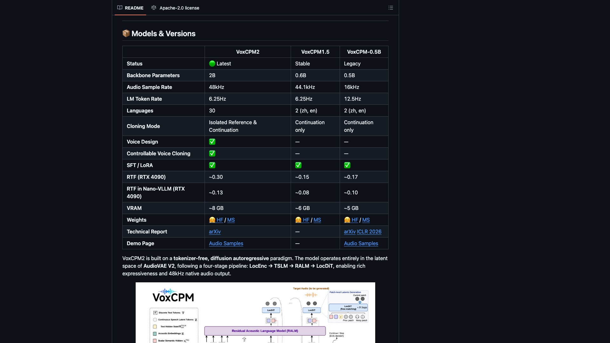Image resolution: width=610 pixels, height=343 pixels.
Task: Open VoxCPM2 Audio Samples demo page
Action: [226, 243]
